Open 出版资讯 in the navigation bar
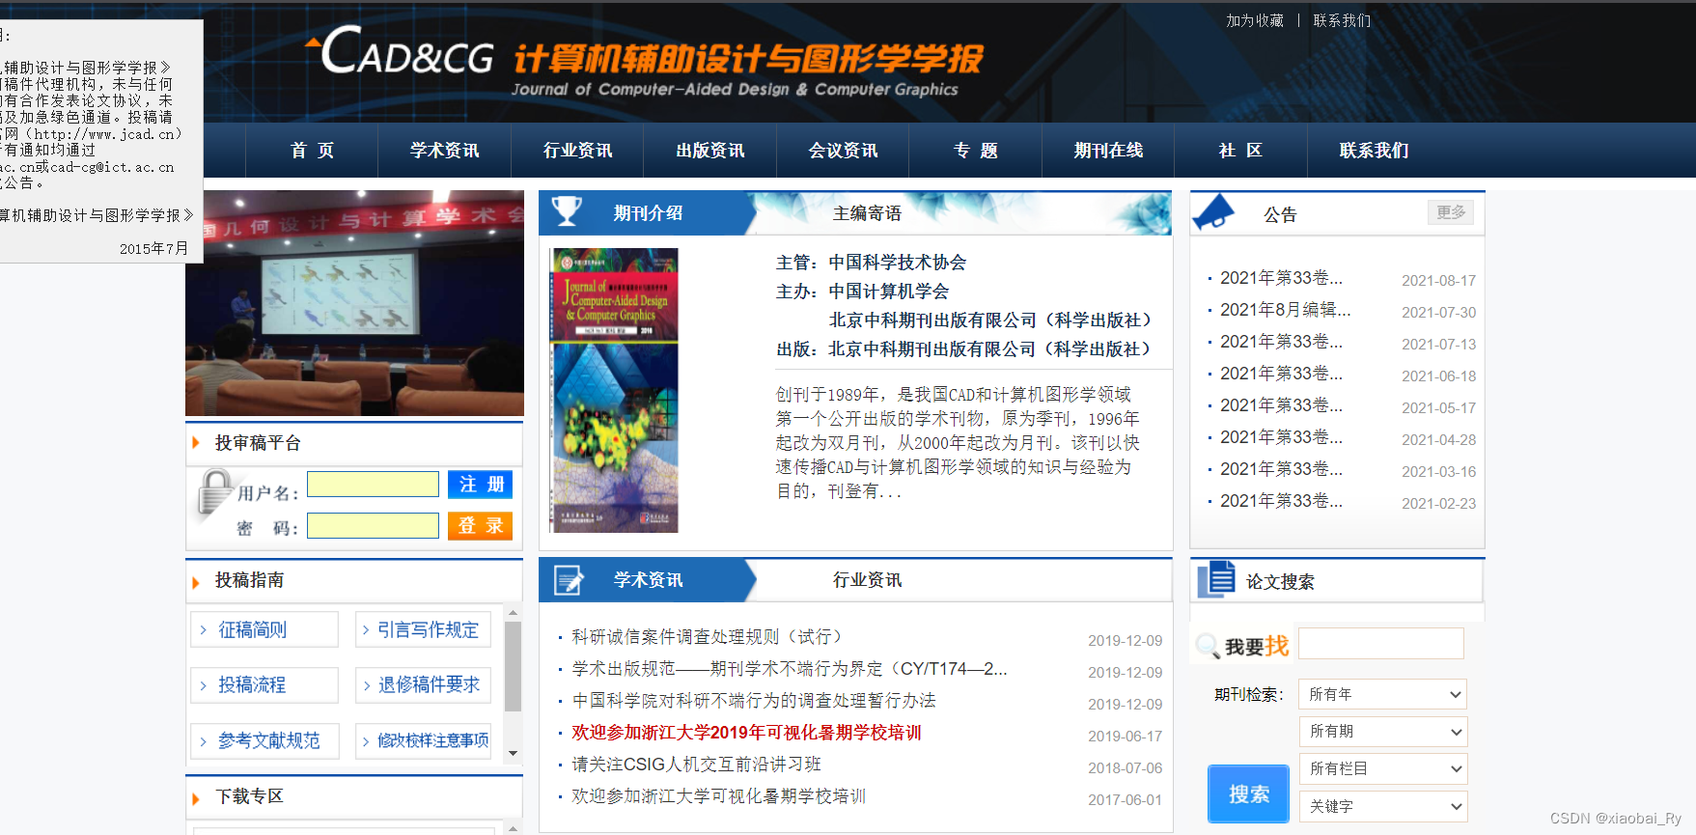The image size is (1696, 835). point(709,151)
